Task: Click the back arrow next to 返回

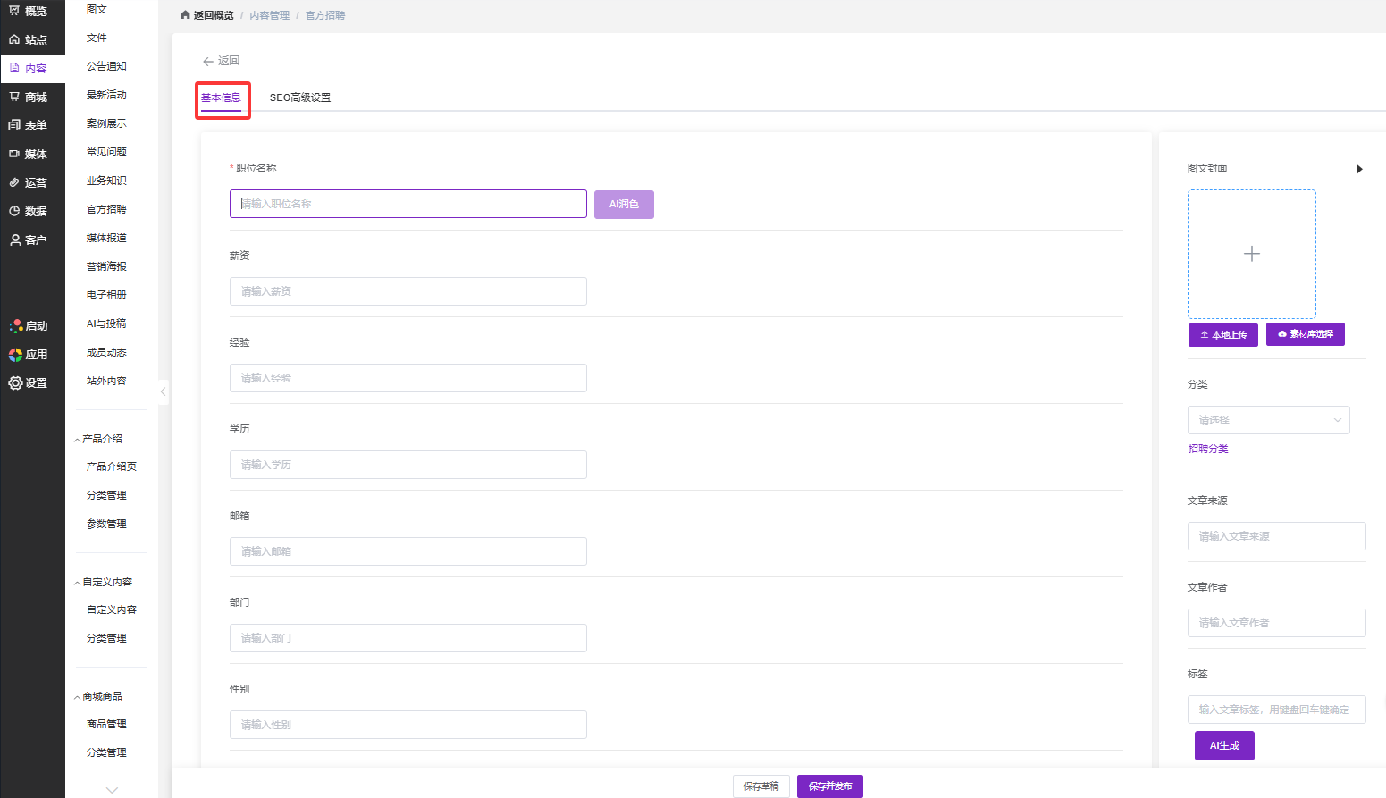Action: coord(208,61)
